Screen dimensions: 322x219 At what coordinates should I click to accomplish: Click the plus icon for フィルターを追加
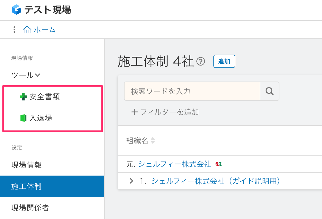[135, 112]
